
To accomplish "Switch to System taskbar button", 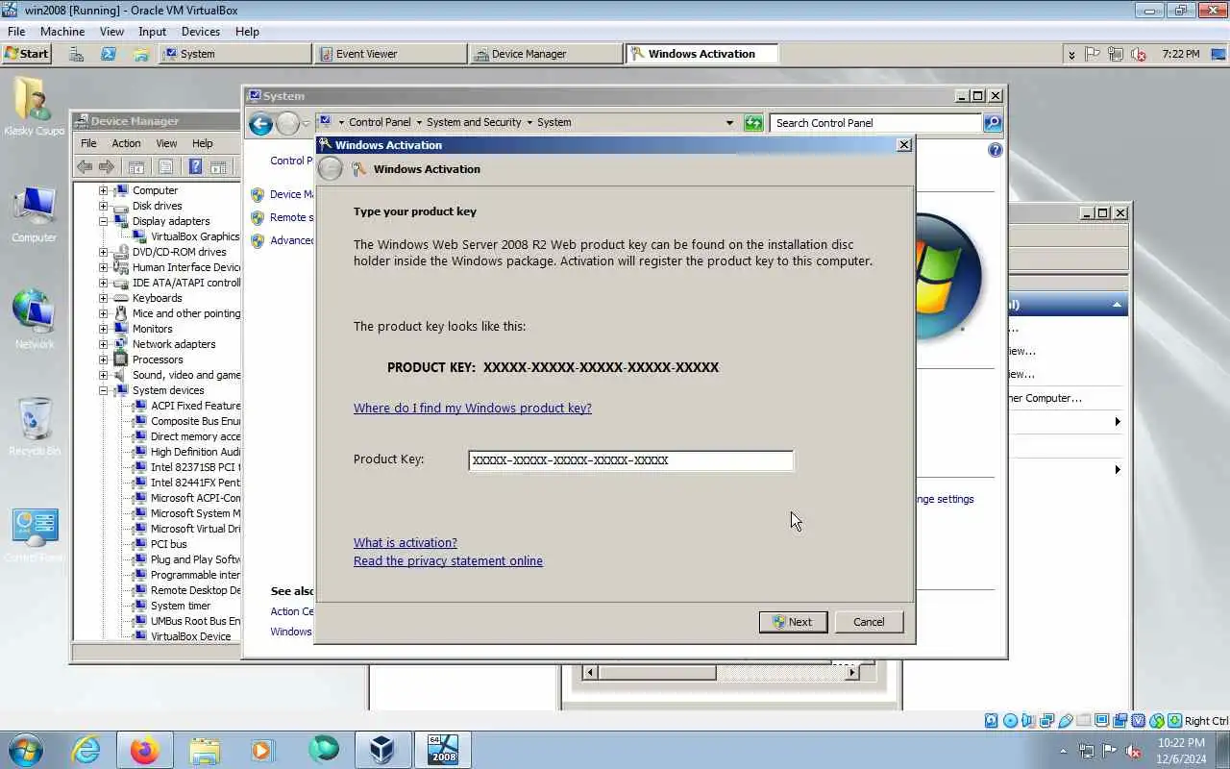I will (x=235, y=54).
